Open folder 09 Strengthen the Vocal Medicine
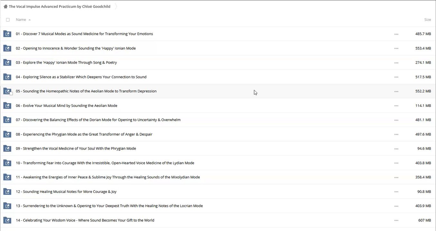436x231 pixels. [x=76, y=149]
